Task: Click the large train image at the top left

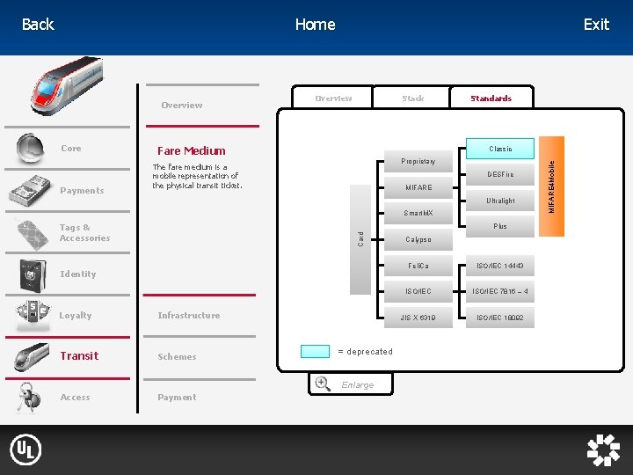Action: tap(67, 85)
